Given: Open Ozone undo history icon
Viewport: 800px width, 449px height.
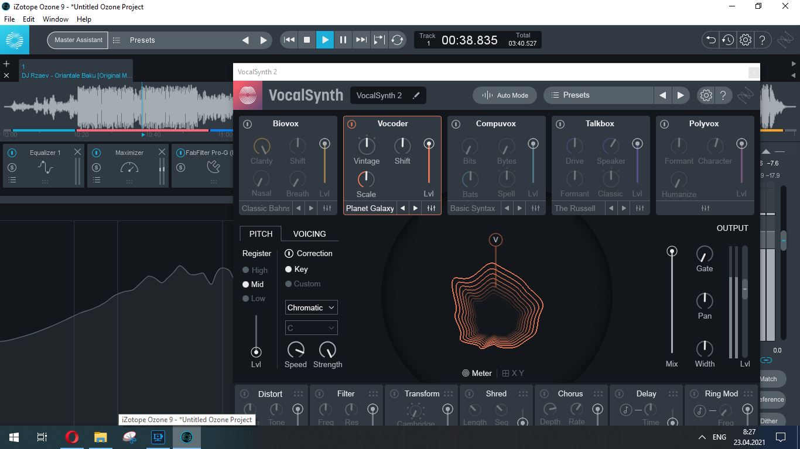Looking at the screenshot, I should coord(727,40).
